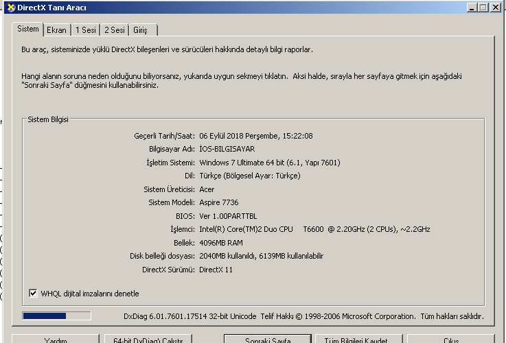This screenshot has width=506, height=343.
Task: Open the Ekran tab
Action: (56, 30)
